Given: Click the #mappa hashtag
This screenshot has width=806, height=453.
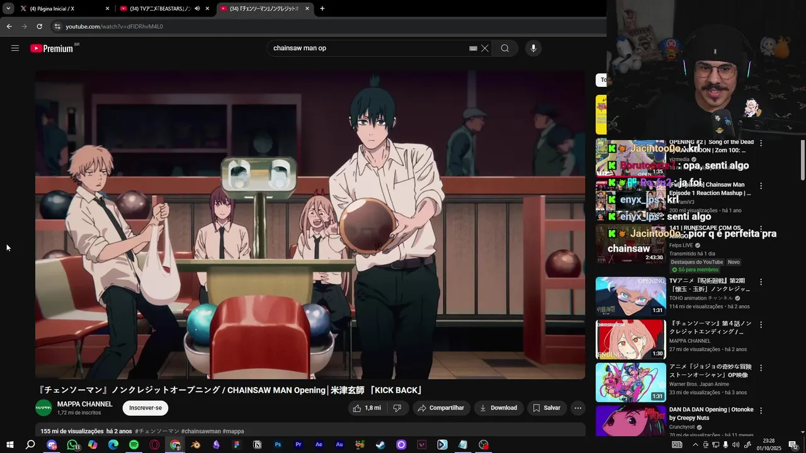Looking at the screenshot, I should [233, 431].
